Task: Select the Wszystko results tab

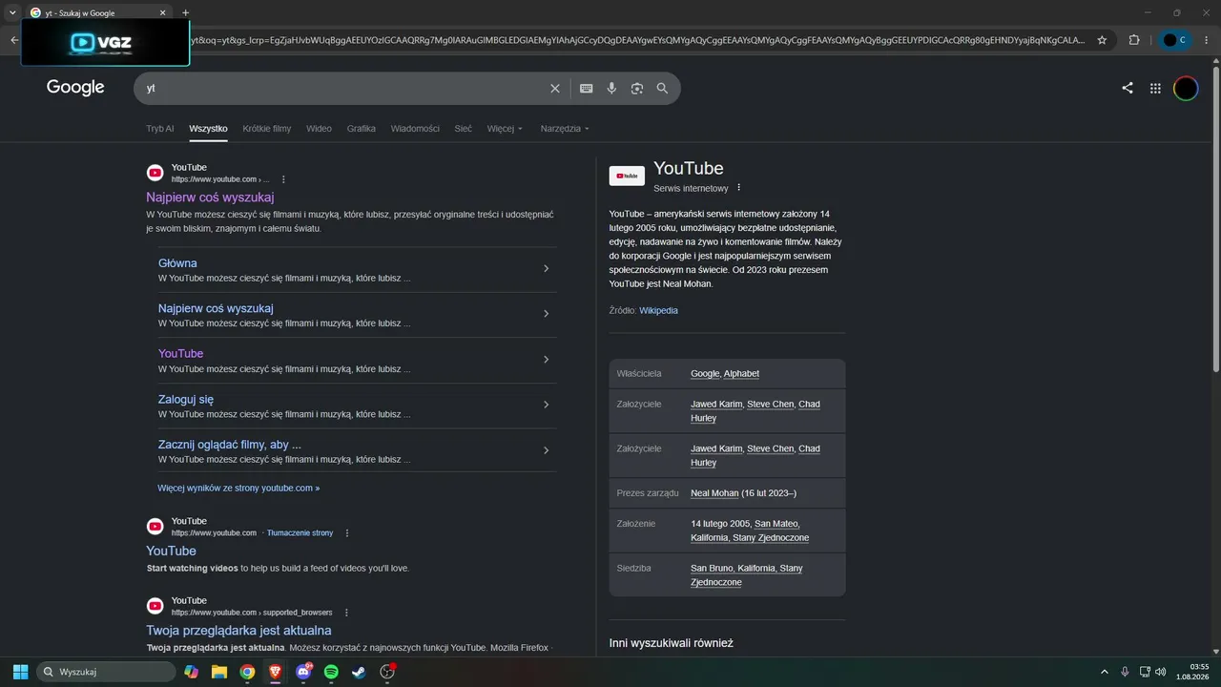Action: coord(208,129)
